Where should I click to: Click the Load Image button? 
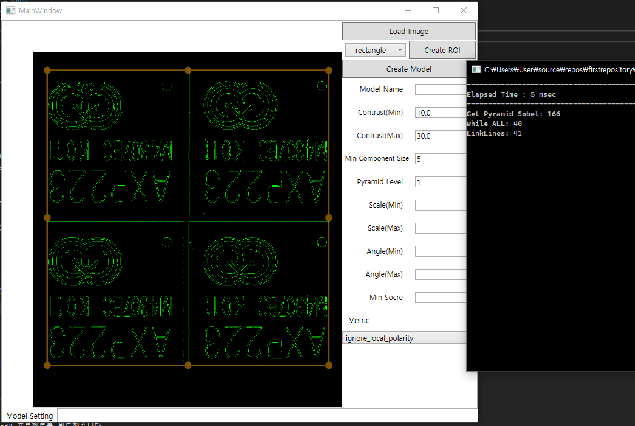tap(408, 31)
